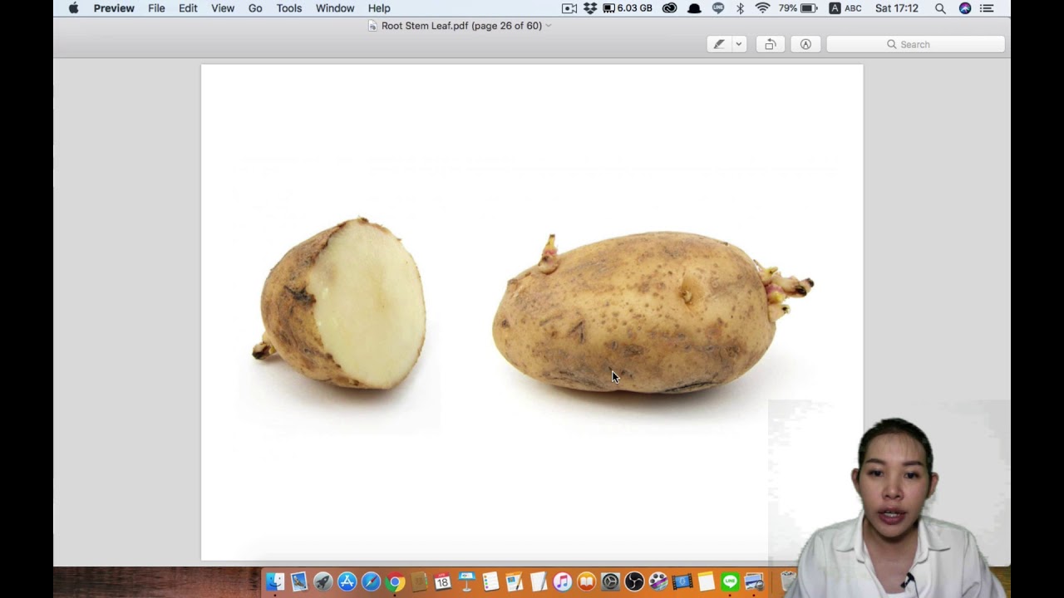Click the 6.03 GB memory status item

pyautogui.click(x=627, y=8)
